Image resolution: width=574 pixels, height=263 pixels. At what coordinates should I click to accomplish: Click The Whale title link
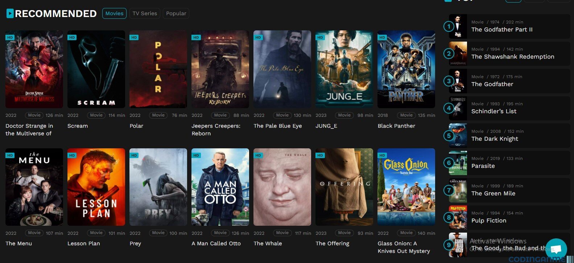[x=268, y=243]
